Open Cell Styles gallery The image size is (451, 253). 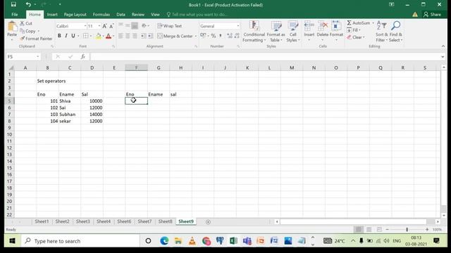point(293,32)
